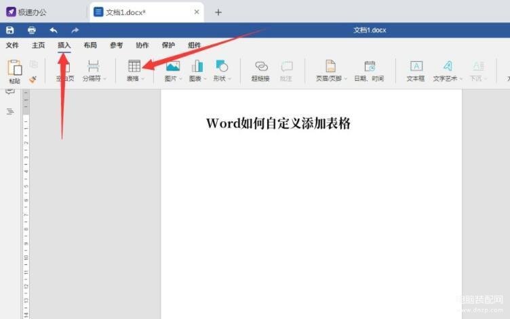Image resolution: width=510 pixels, height=319 pixels.
Task: Open the 文件 menu
Action: click(12, 45)
